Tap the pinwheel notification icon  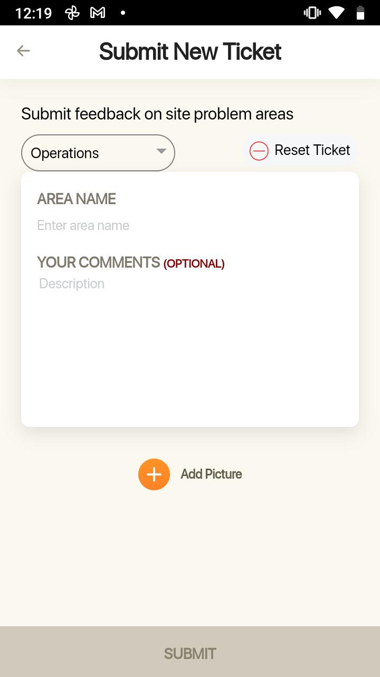72,13
